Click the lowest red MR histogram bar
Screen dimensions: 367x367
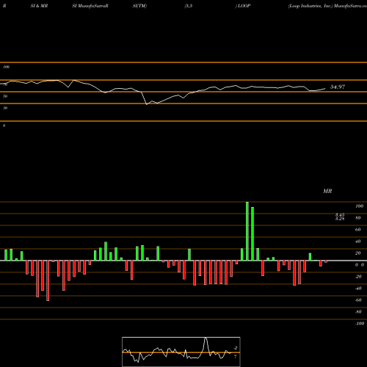(x=48, y=280)
